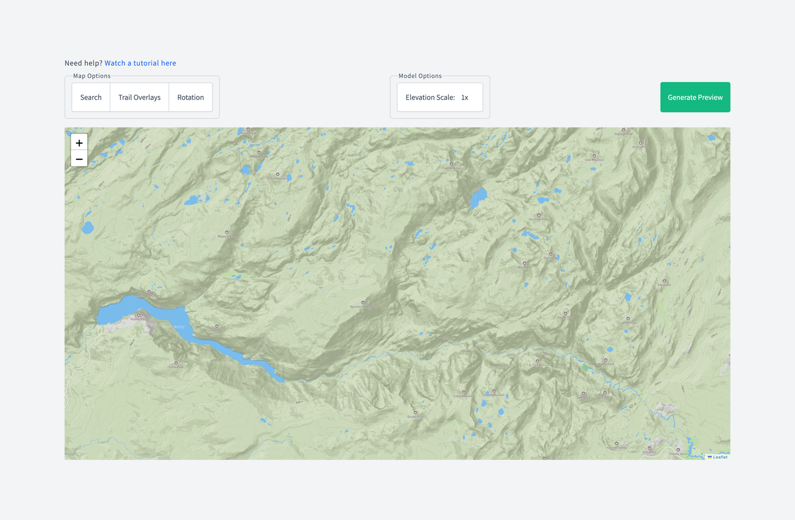Zoom in on the map

pyautogui.click(x=79, y=143)
